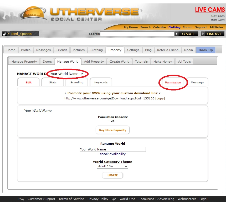Open Clothing in top navigation bar
Viewport: 226px width, 202px height.
click(x=174, y=27)
